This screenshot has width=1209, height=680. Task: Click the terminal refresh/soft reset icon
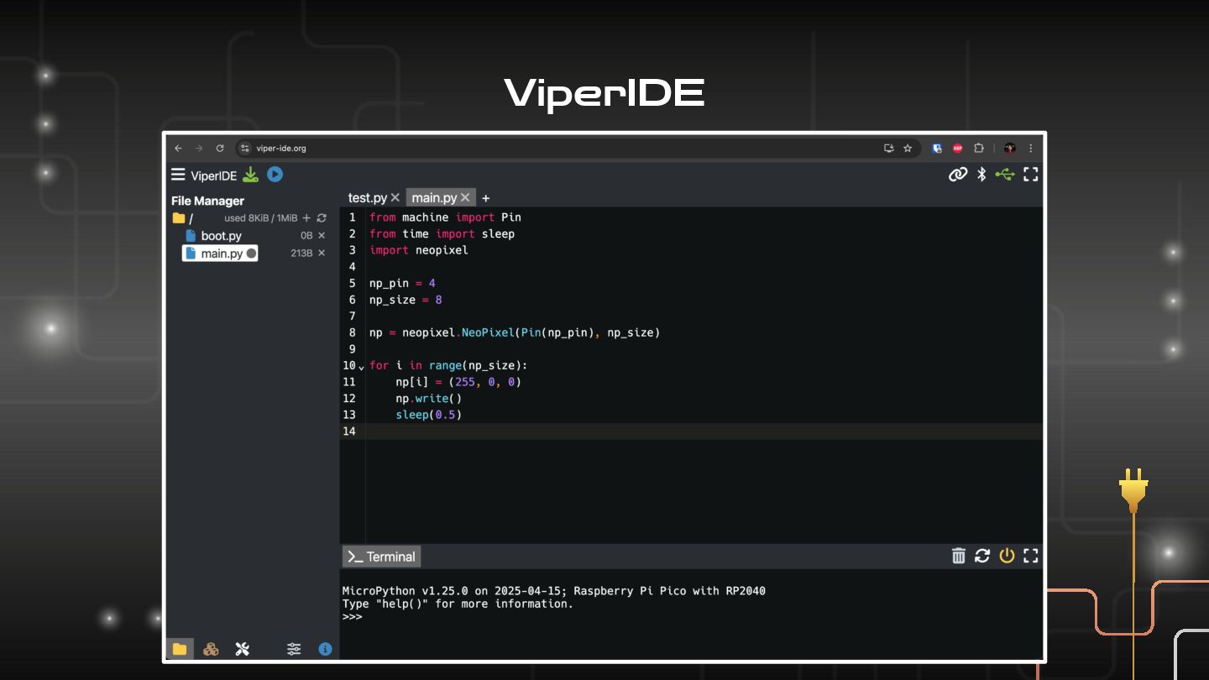click(x=982, y=556)
